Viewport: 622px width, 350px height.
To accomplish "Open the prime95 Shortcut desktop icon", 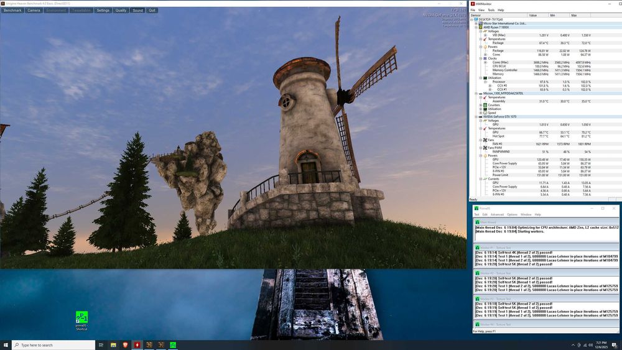I will (x=81, y=320).
